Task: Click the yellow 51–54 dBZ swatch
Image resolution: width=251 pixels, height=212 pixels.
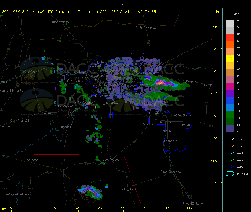Action: point(230,59)
